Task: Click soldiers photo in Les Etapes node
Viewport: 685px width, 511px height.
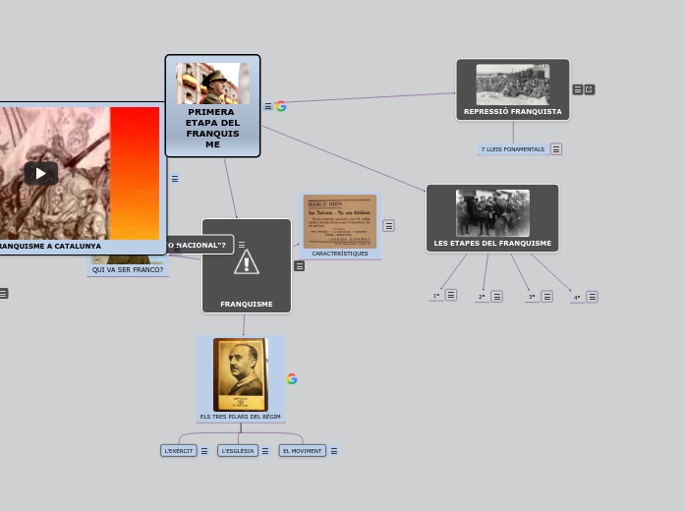Action: click(x=492, y=213)
